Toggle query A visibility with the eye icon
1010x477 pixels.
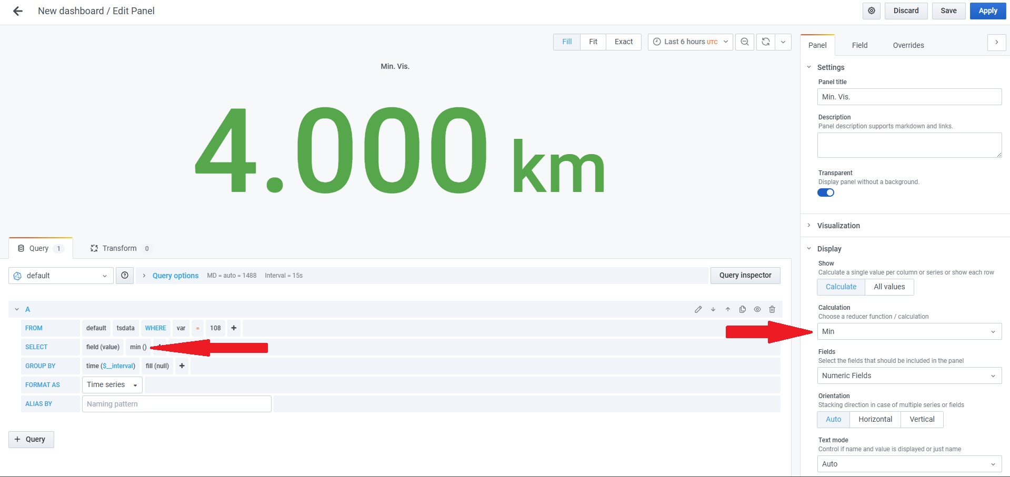[757, 309]
